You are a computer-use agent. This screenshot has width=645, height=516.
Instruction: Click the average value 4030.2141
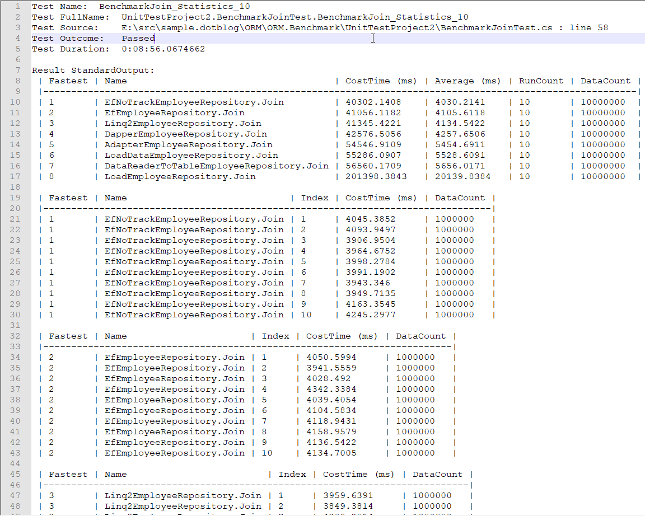(x=460, y=102)
